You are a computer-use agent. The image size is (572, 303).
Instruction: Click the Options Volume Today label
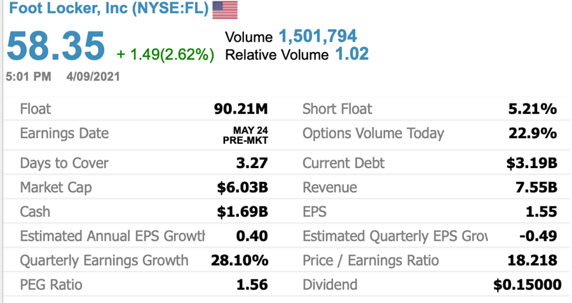[x=373, y=134]
